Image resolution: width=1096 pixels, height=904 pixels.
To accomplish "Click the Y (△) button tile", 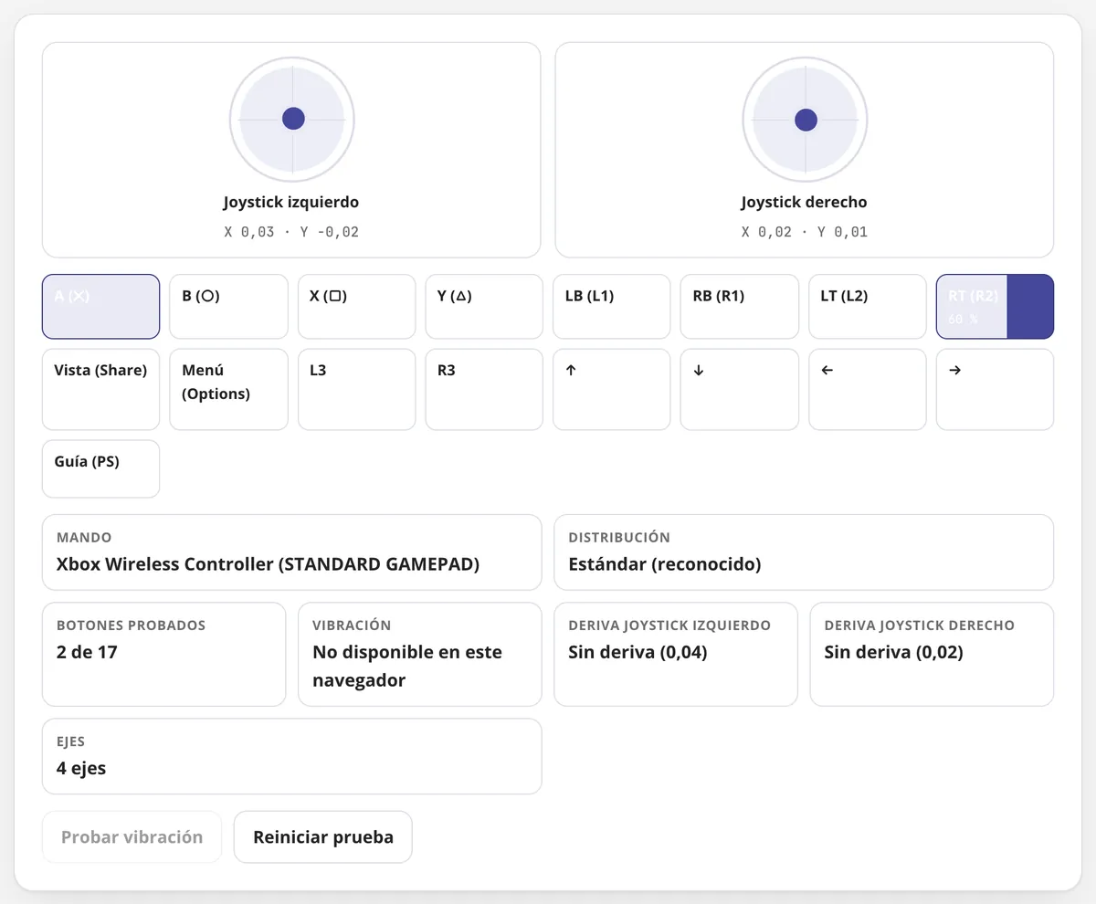I will point(484,307).
